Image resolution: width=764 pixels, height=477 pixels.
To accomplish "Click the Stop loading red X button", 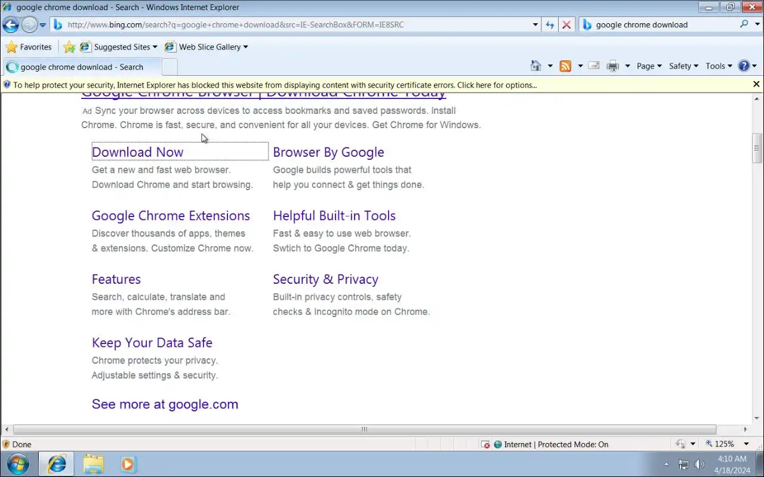I will tap(566, 25).
